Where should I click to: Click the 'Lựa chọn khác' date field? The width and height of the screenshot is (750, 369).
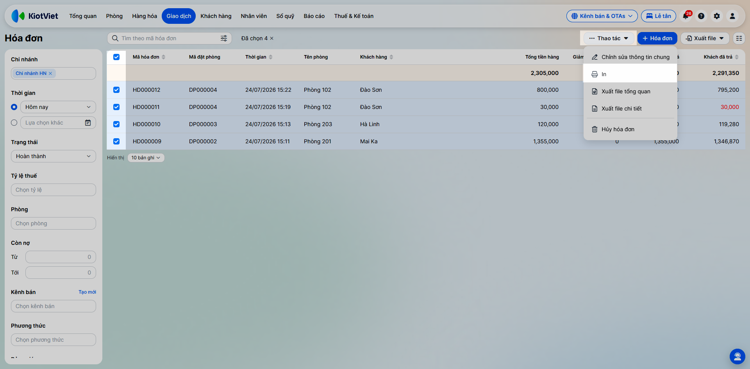[58, 123]
